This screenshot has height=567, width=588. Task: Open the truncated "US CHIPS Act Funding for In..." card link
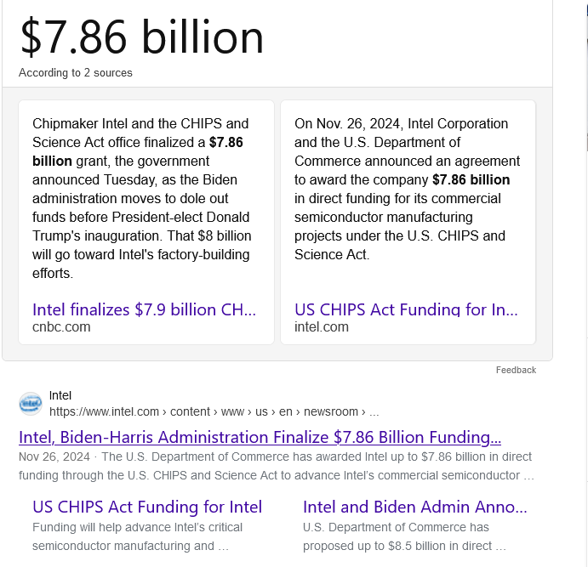pyautogui.click(x=406, y=309)
